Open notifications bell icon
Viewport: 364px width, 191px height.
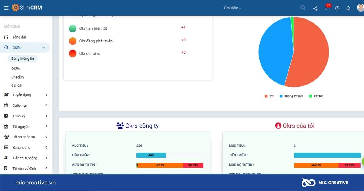pos(348,8)
